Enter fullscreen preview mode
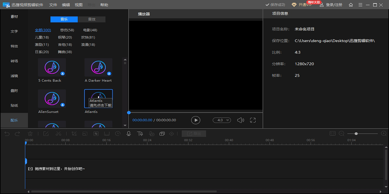 (253, 120)
